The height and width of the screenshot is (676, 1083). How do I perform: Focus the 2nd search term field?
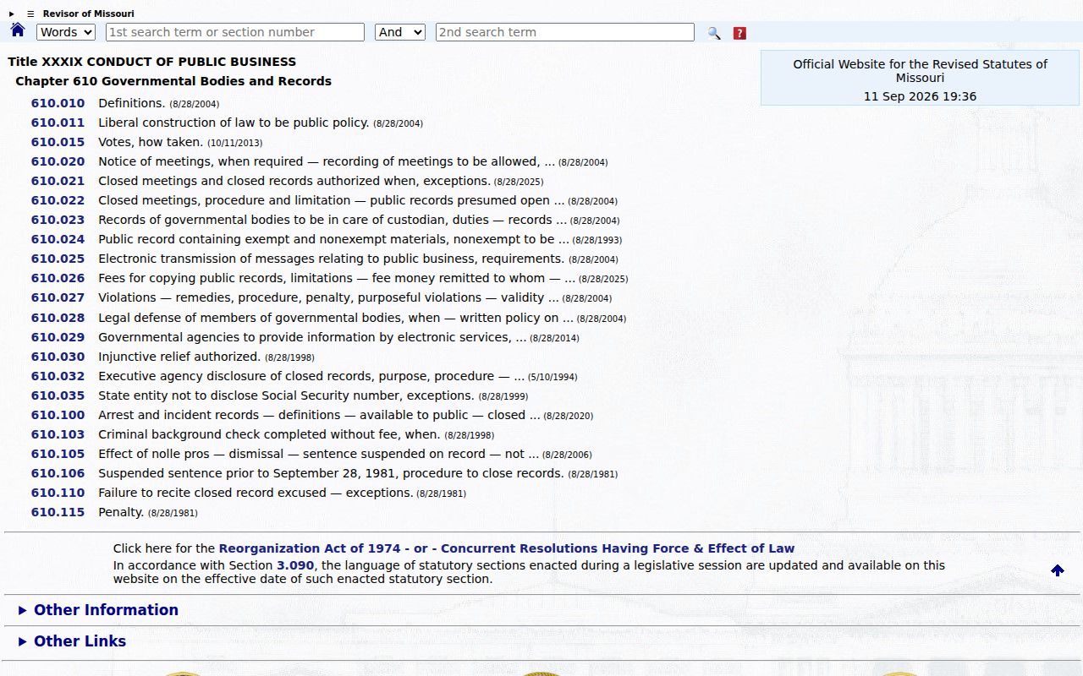coord(565,32)
